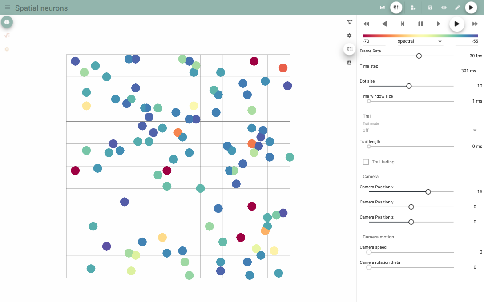Click the Time window size slider handle
484x302 pixels.
tap(368, 101)
